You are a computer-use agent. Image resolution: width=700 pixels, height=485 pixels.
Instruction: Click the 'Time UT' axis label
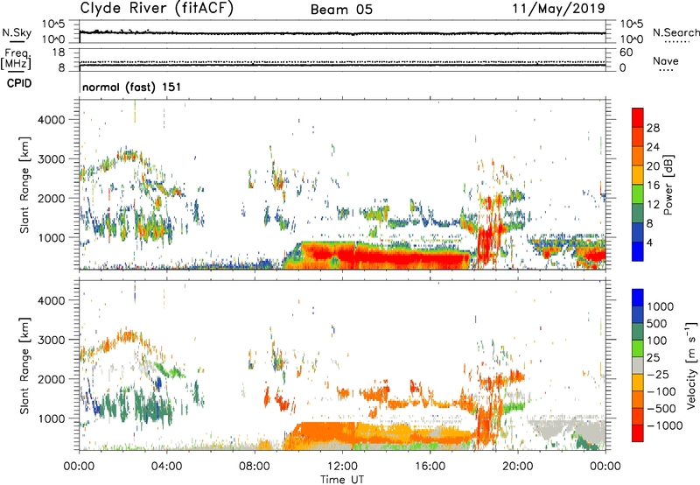point(342,480)
